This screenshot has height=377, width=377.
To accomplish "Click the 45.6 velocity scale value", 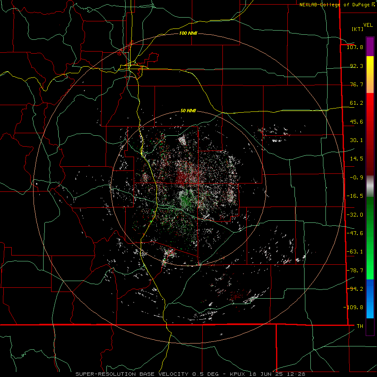I will pos(356,121).
